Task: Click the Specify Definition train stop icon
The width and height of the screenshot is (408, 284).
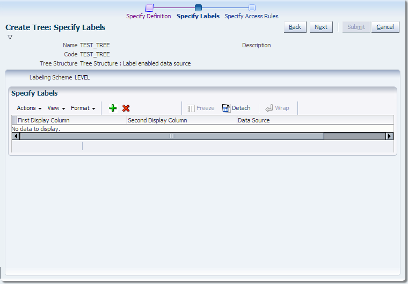Action: coord(149,8)
